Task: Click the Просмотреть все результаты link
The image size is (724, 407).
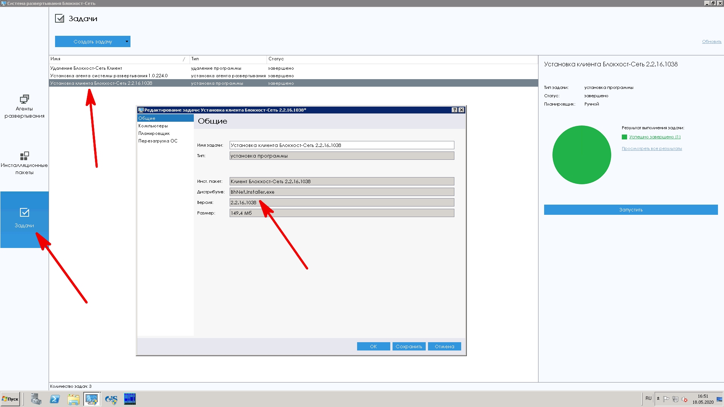Action: pos(652,148)
